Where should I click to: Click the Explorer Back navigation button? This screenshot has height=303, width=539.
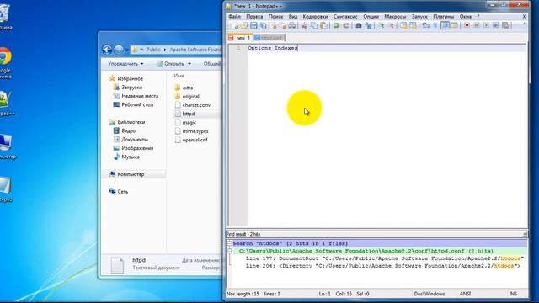(x=107, y=50)
